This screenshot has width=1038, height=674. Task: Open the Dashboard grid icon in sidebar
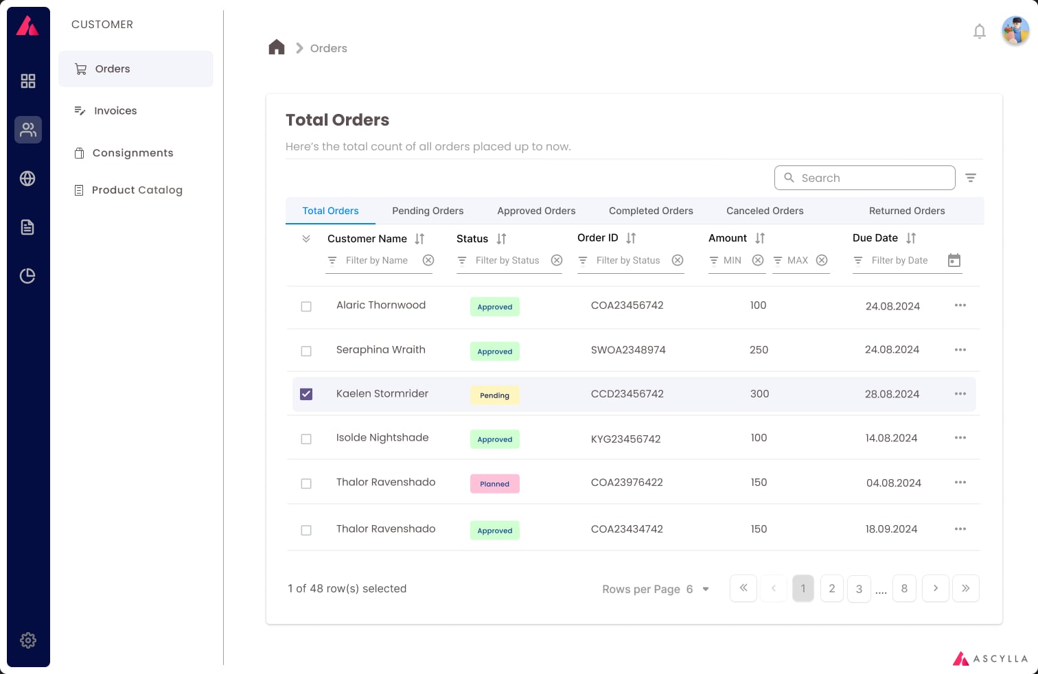28,80
